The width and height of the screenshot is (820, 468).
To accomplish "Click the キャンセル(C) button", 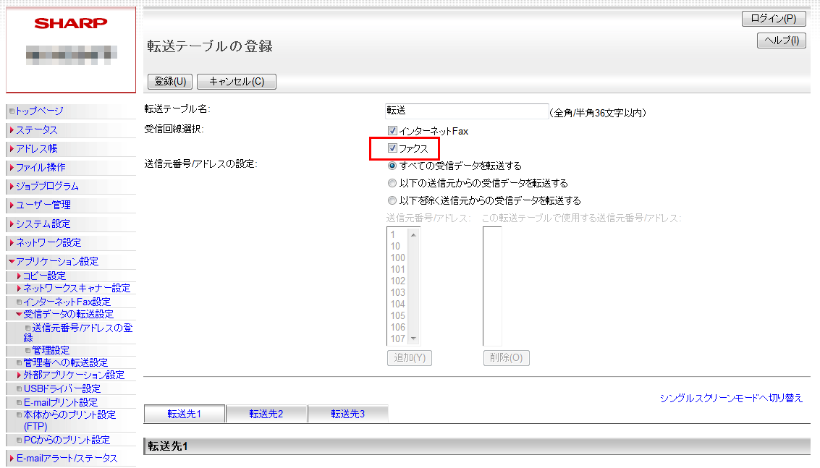I will (x=237, y=82).
